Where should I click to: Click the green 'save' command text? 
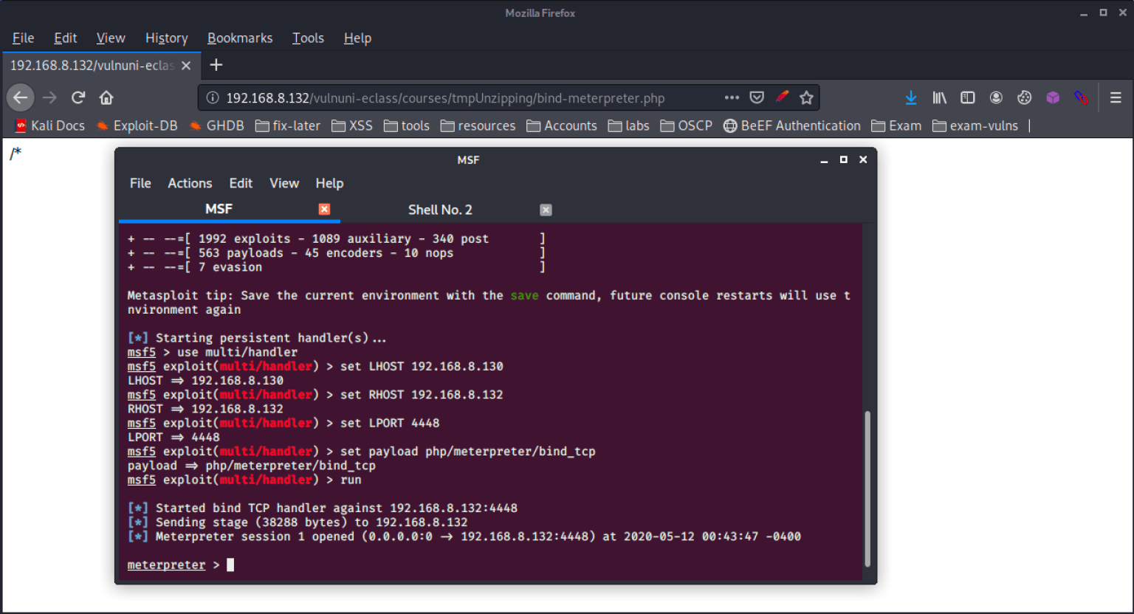point(524,295)
